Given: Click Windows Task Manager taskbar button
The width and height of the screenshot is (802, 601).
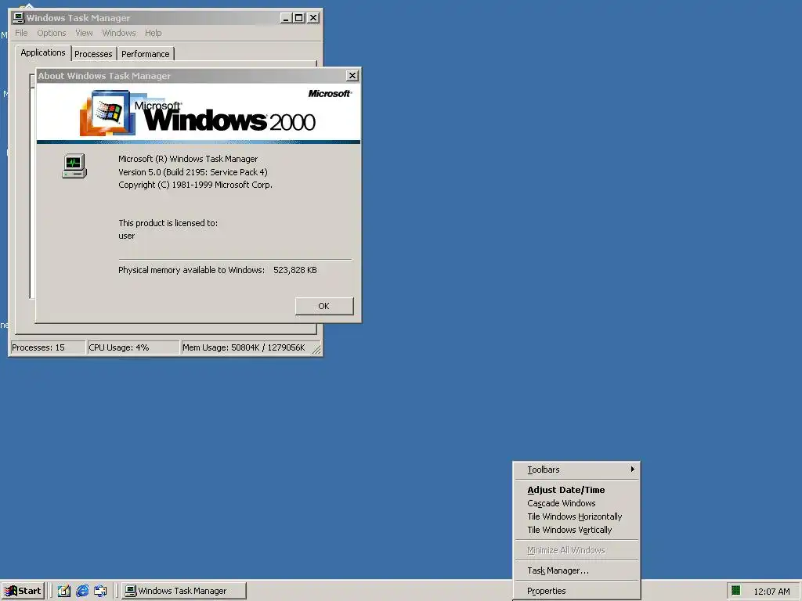Looking at the screenshot, I should (184, 591).
